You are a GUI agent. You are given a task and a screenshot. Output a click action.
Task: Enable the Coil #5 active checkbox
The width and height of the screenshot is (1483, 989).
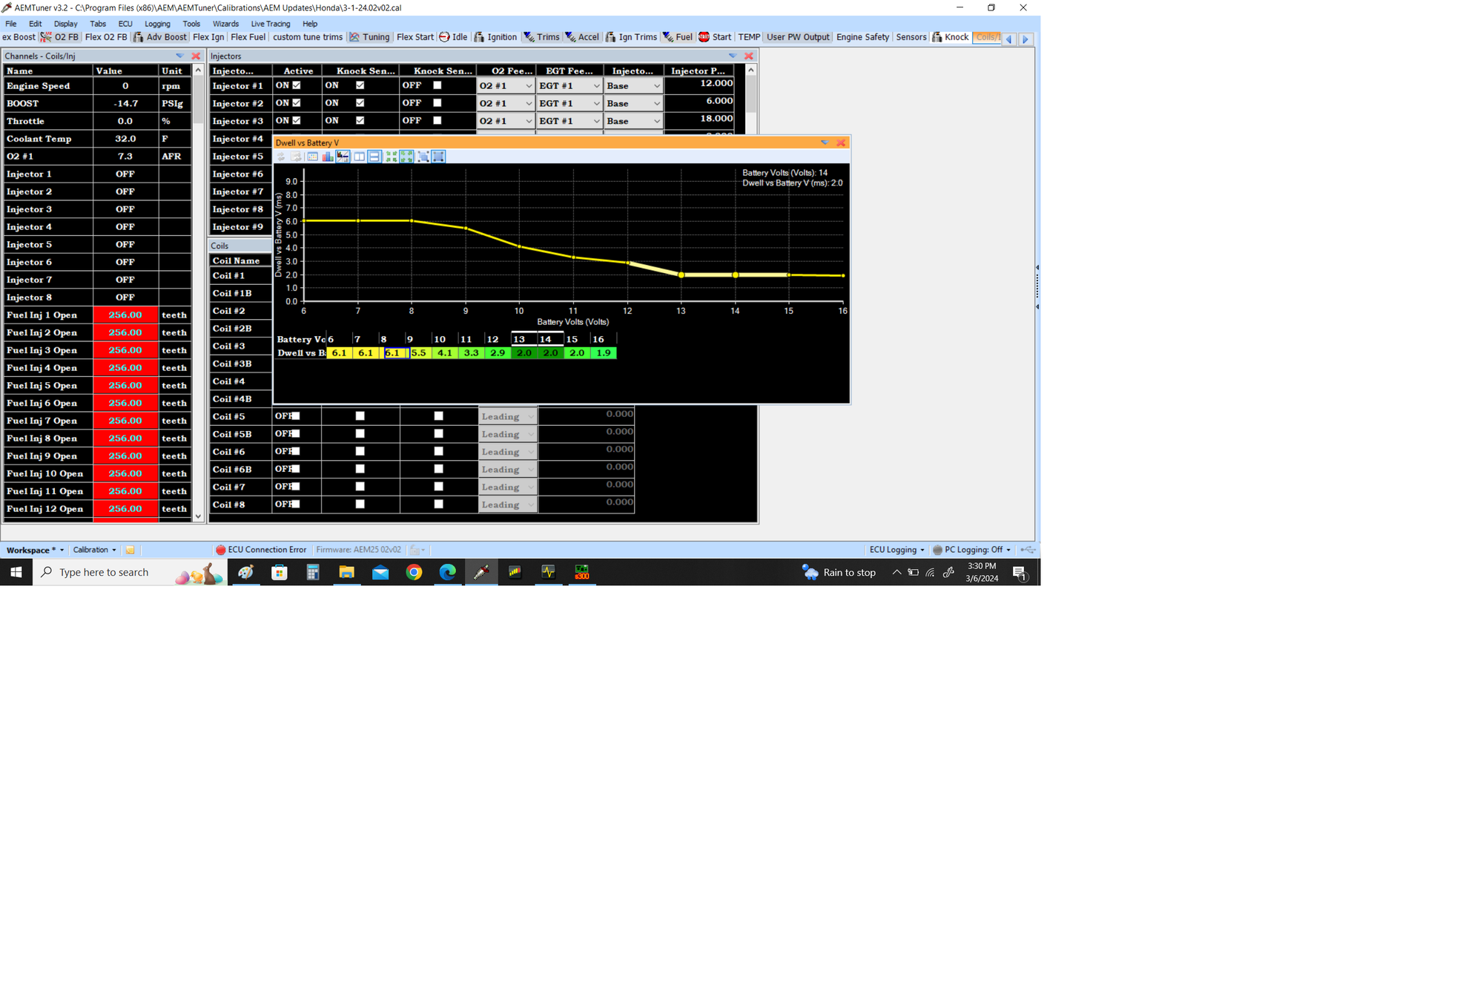click(x=295, y=416)
